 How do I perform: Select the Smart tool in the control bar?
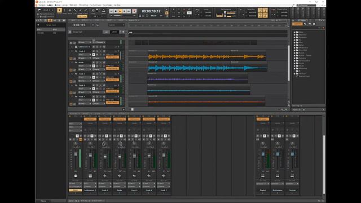59,10
